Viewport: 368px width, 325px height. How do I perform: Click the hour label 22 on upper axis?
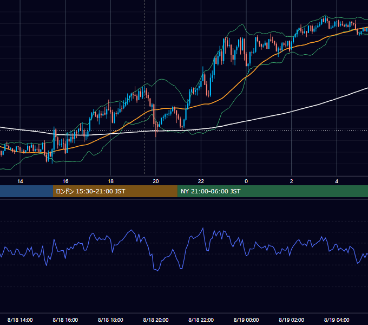point(201,181)
